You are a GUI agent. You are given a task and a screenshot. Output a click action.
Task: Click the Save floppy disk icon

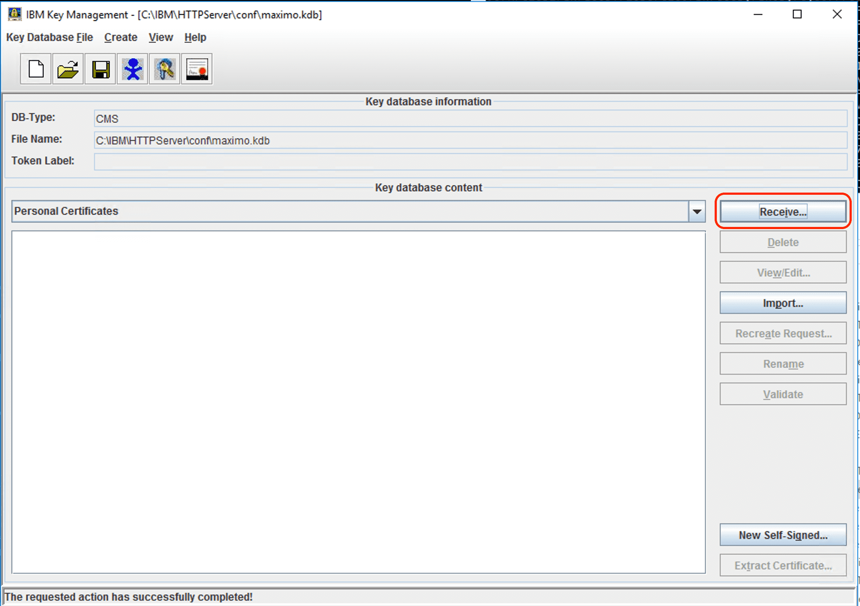100,69
